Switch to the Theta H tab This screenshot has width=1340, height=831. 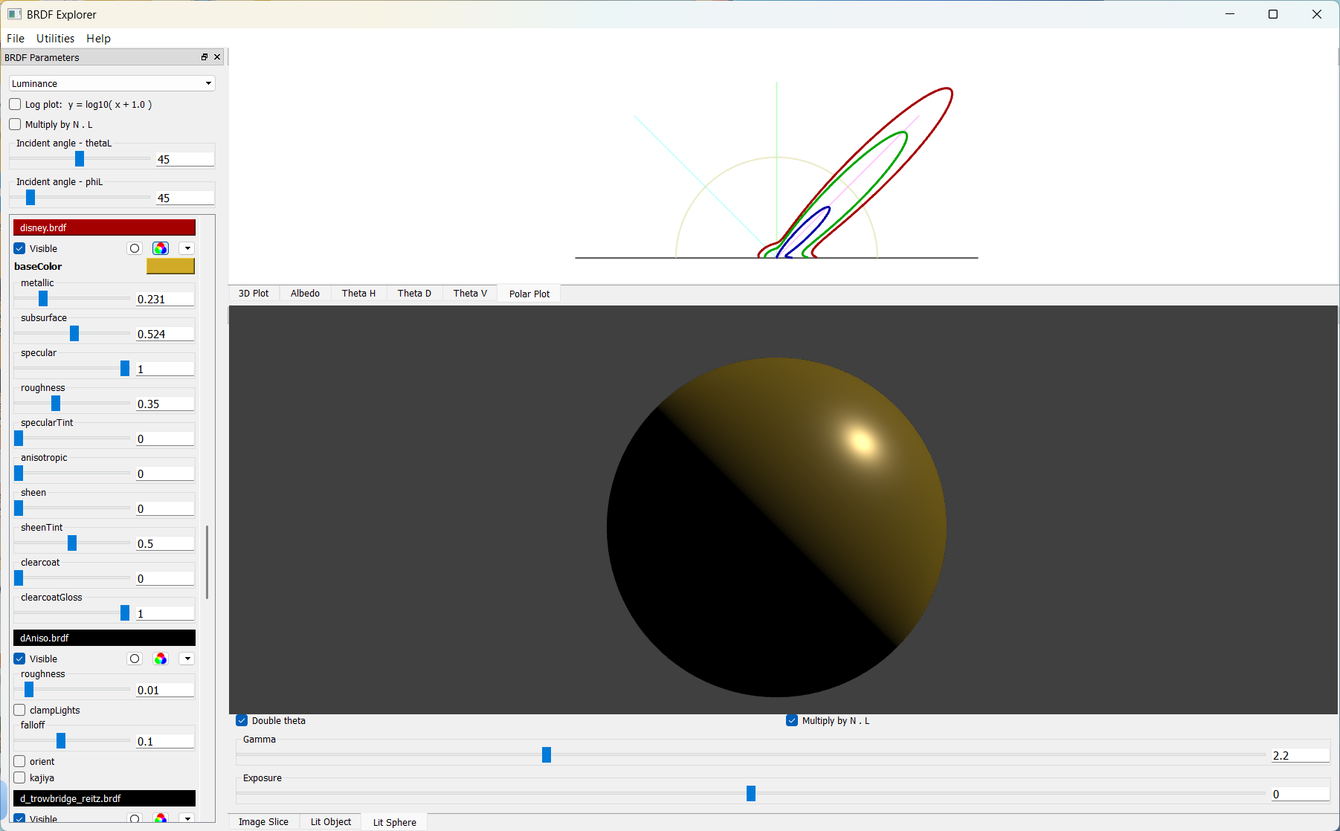(358, 294)
